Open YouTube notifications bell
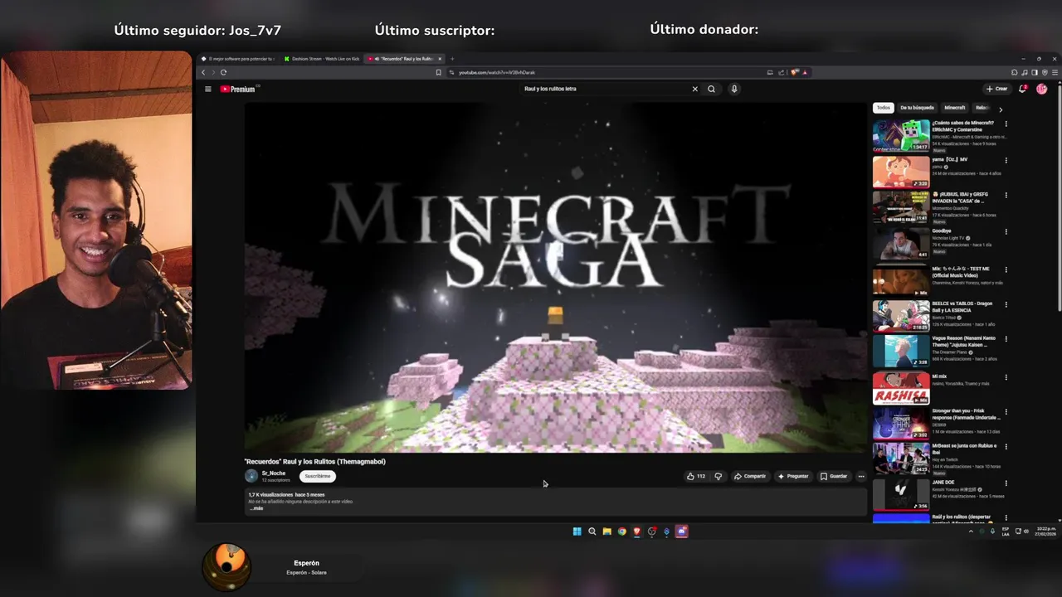 [x=1023, y=89]
